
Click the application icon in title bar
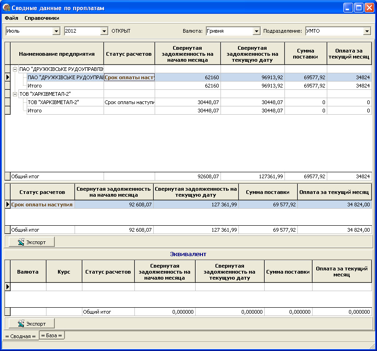click(x=6, y=8)
